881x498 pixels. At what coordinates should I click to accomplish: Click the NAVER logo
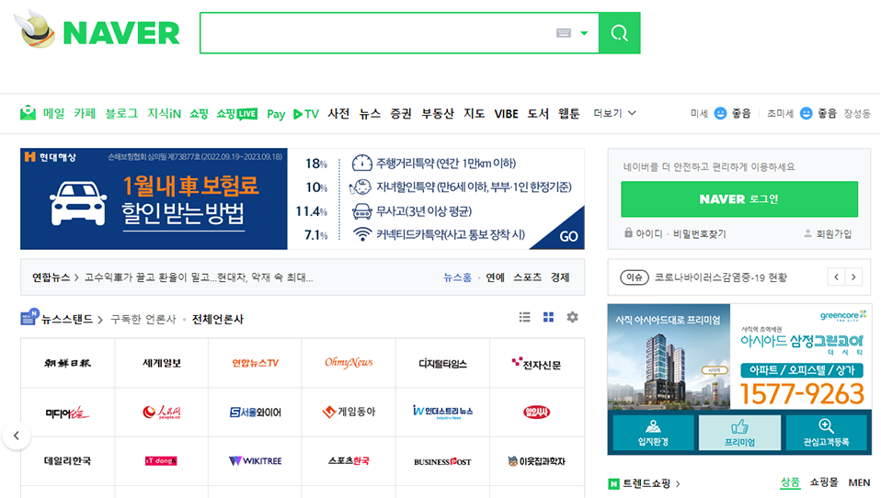tap(121, 32)
